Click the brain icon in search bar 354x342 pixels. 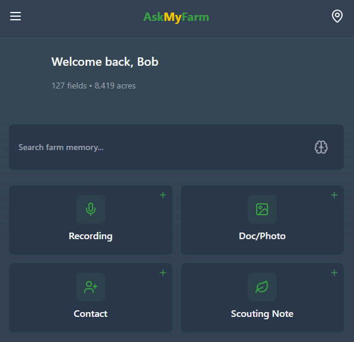point(321,147)
